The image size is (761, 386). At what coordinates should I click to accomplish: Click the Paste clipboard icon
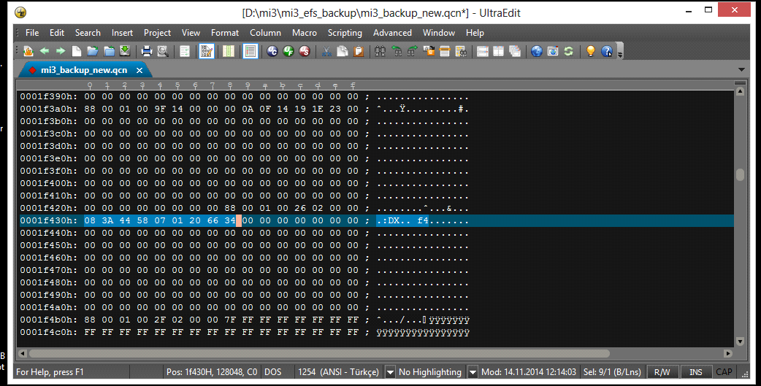(x=359, y=51)
